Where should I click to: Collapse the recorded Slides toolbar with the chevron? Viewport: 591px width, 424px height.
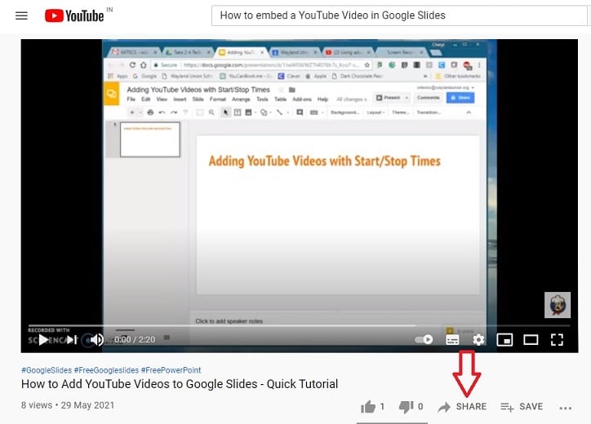(469, 113)
